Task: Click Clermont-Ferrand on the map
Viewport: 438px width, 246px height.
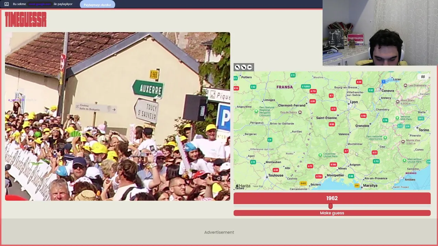Action: click(292, 105)
